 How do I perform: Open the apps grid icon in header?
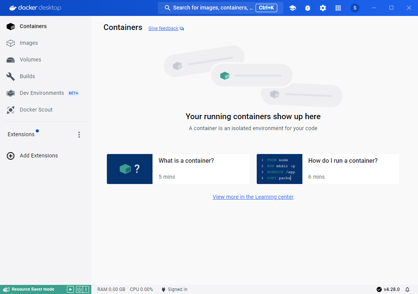338,8
